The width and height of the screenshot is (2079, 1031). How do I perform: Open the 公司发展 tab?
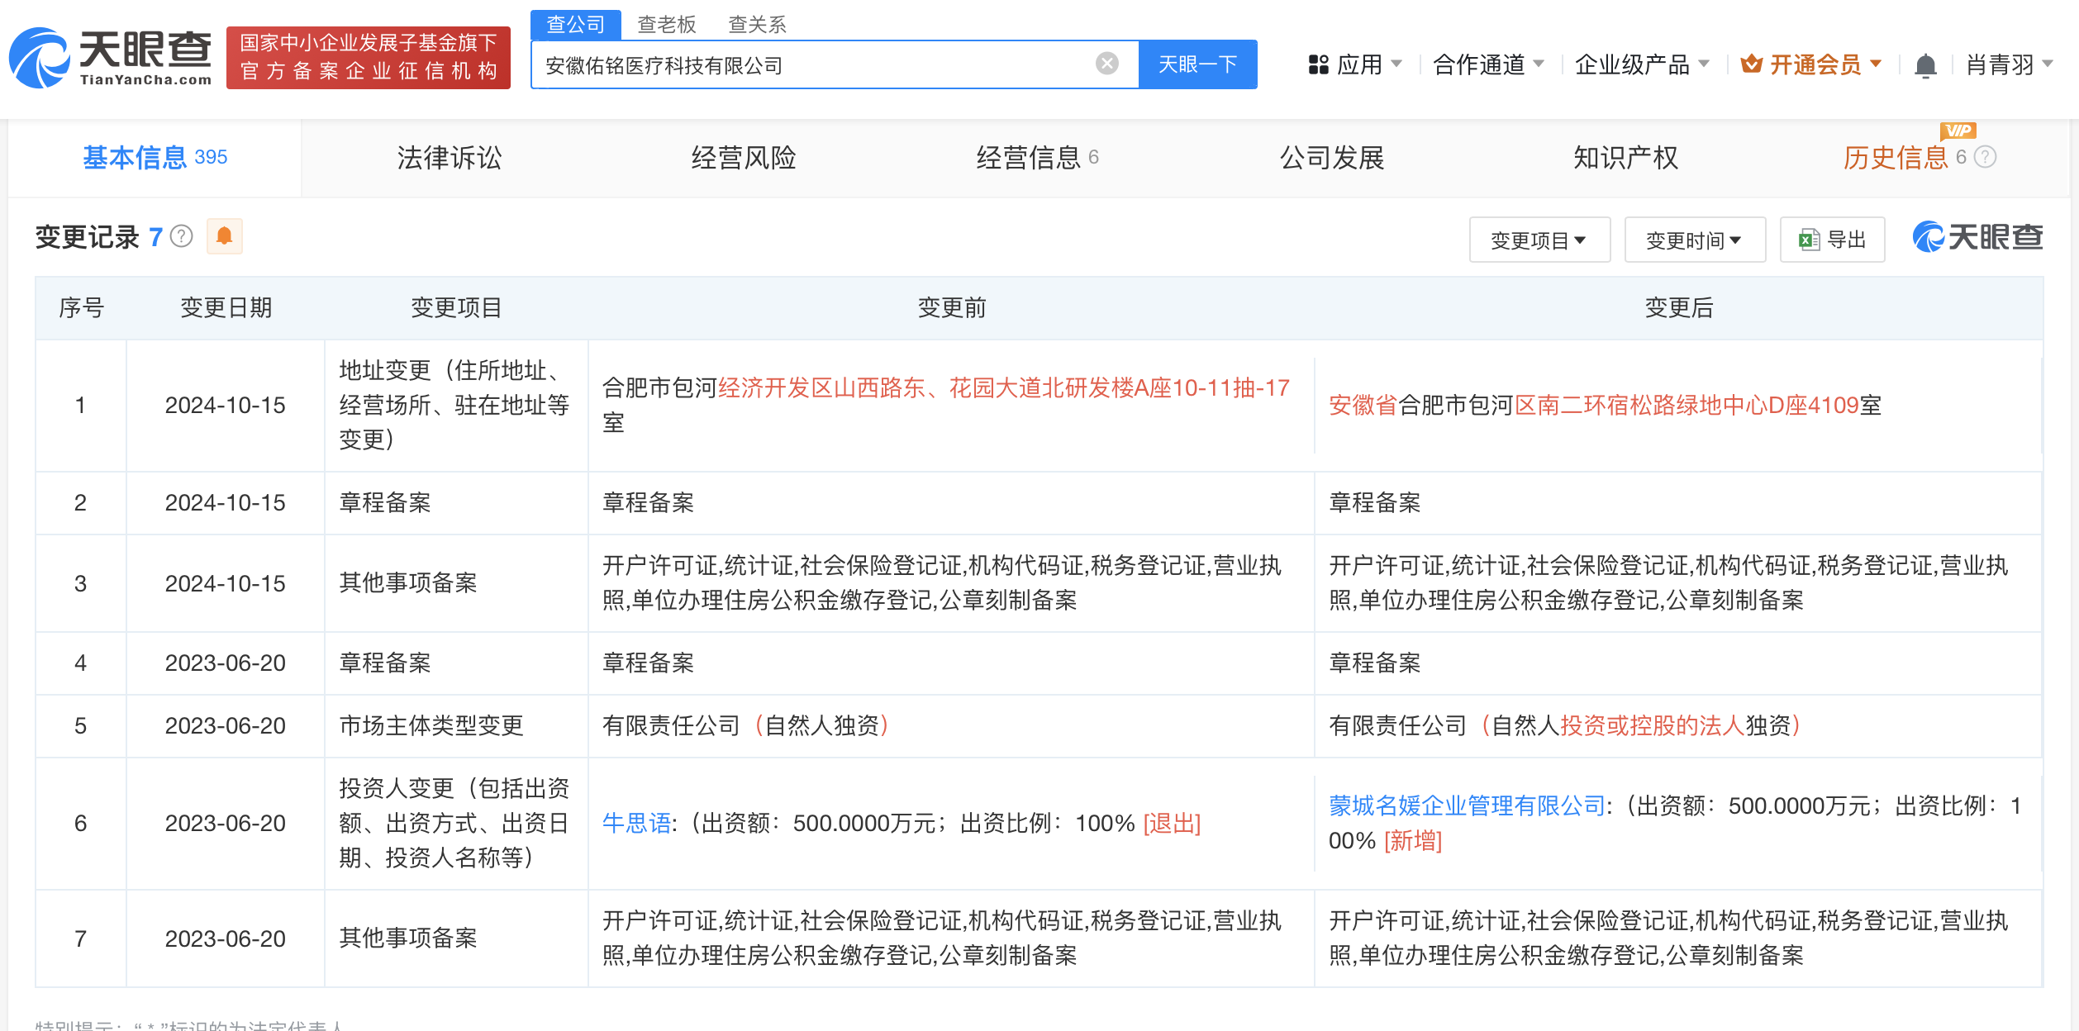coord(1332,157)
